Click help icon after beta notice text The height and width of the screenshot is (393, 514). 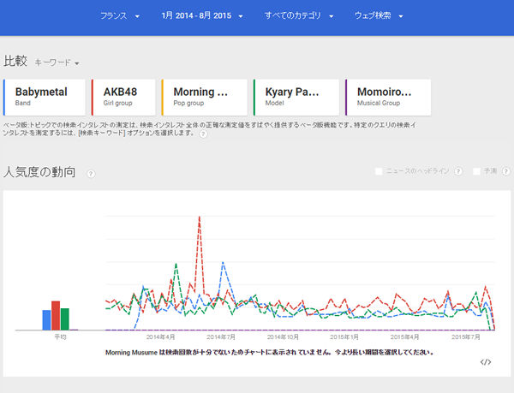tap(203, 134)
